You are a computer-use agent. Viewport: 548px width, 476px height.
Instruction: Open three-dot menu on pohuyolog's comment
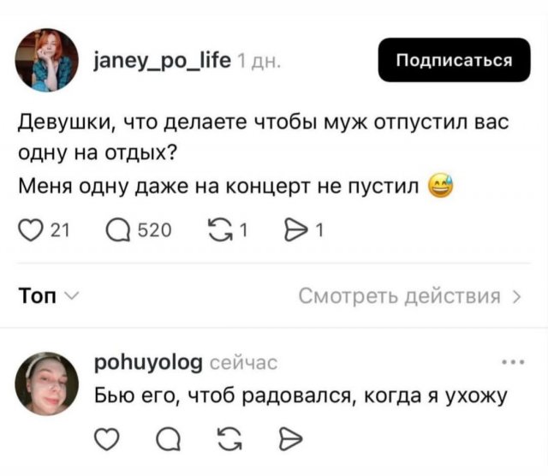(x=513, y=362)
